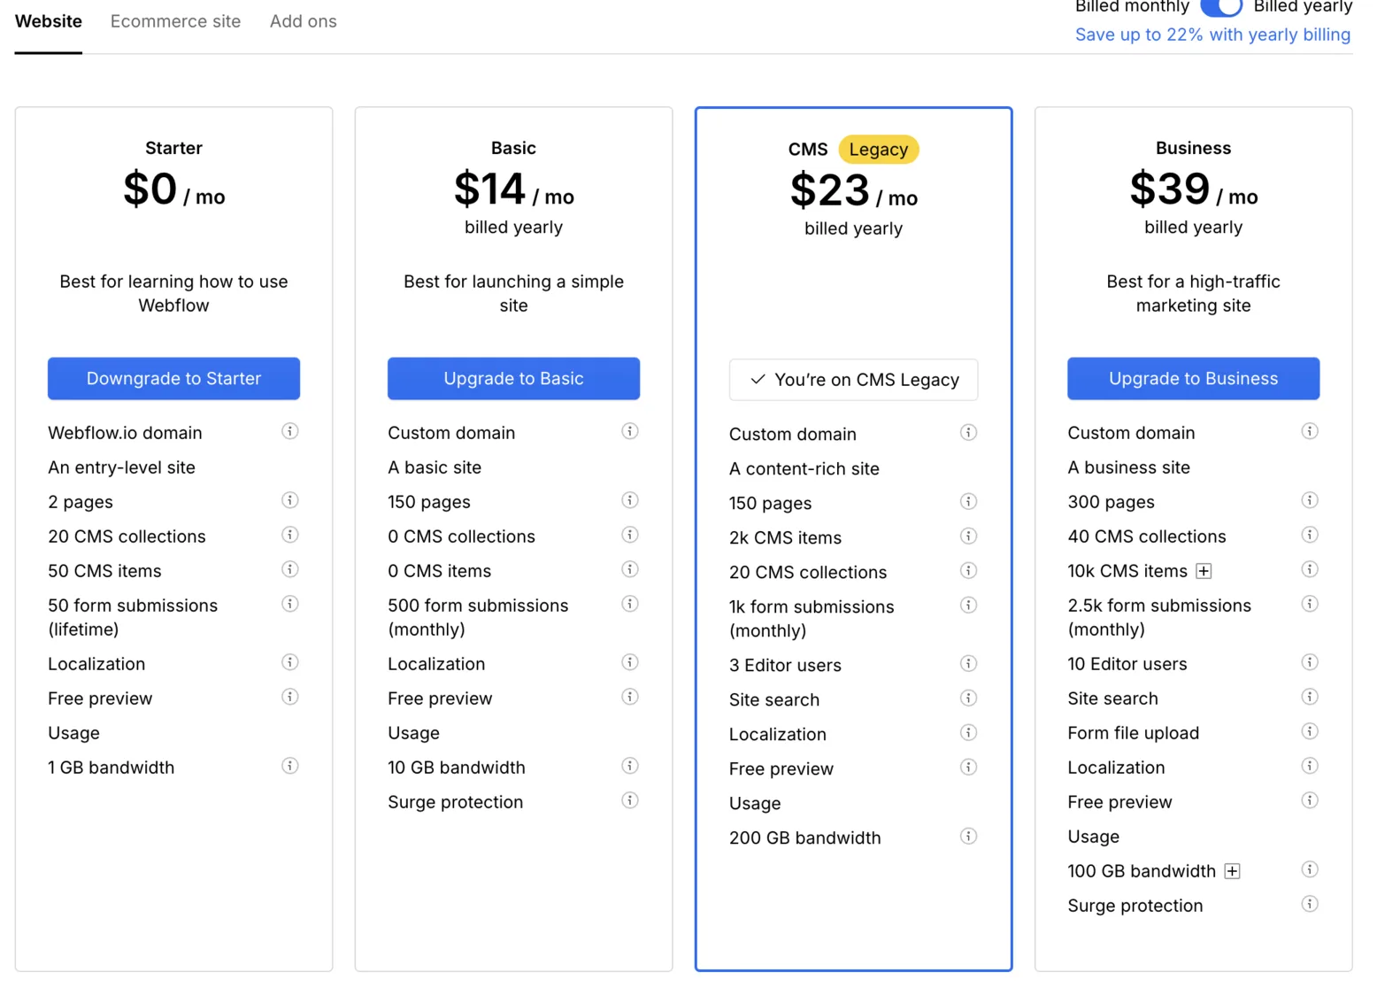Click 'Best for a high-traffic marketing site' text

pos(1193,293)
